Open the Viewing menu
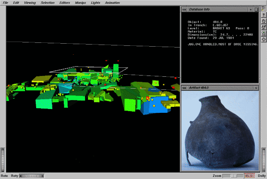Image resolution: width=267 pixels, height=179 pixels. point(30,3)
